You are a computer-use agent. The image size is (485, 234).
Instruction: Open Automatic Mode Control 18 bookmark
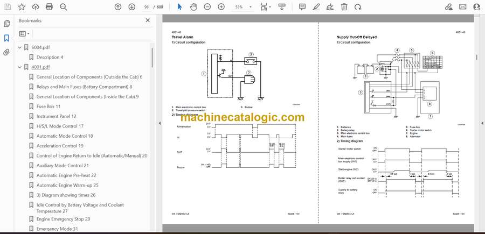65,136
